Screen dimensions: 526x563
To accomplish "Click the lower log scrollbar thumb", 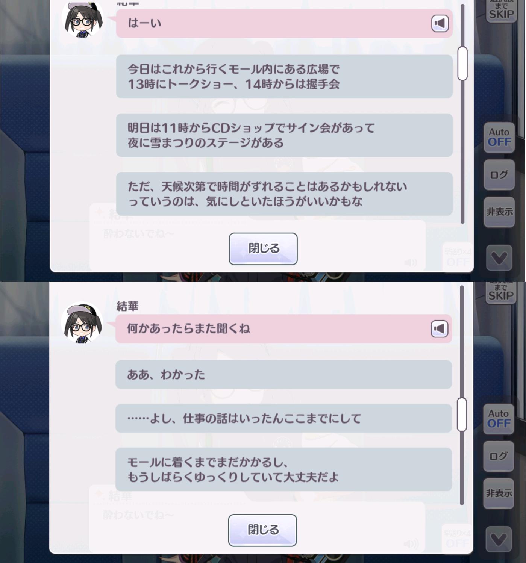I will pyautogui.click(x=462, y=414).
